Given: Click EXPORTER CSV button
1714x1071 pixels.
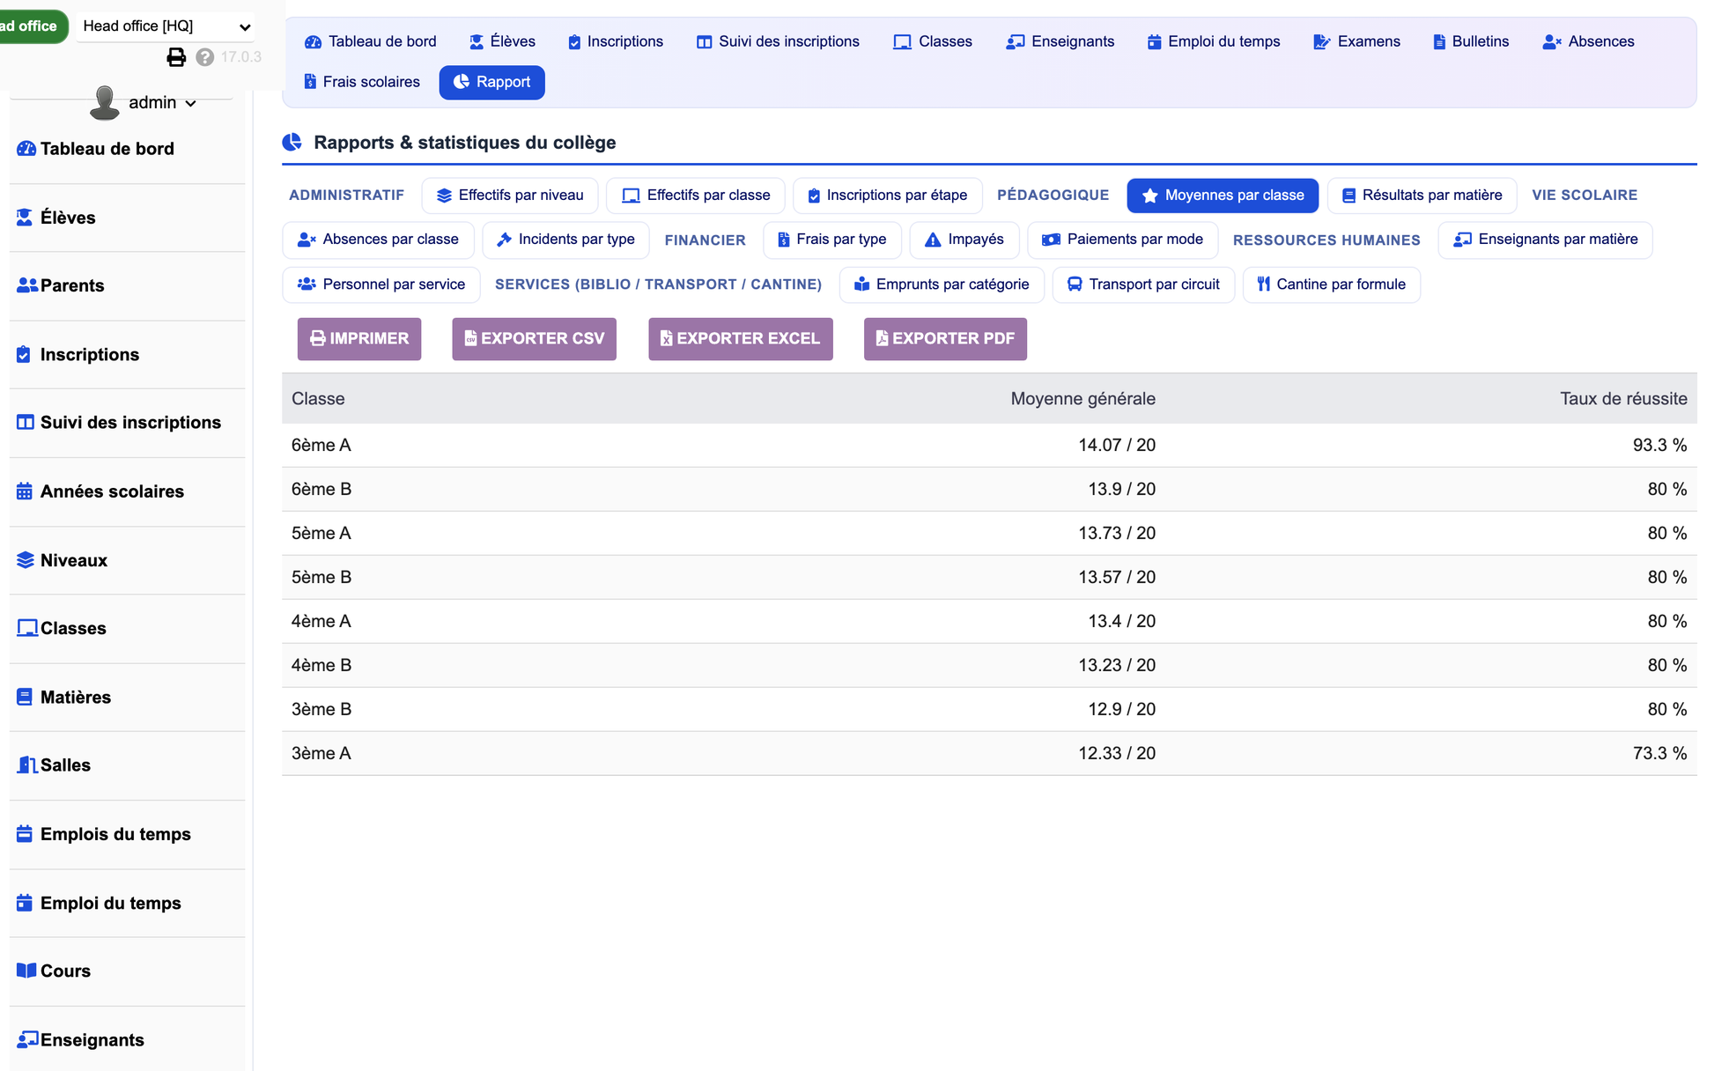Looking at the screenshot, I should [534, 339].
